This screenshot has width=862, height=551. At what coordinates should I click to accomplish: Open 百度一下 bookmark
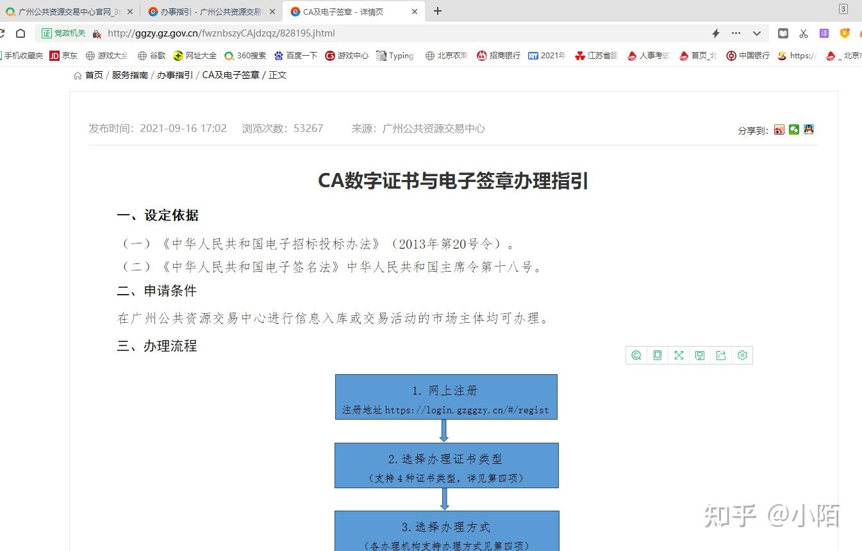click(x=295, y=56)
